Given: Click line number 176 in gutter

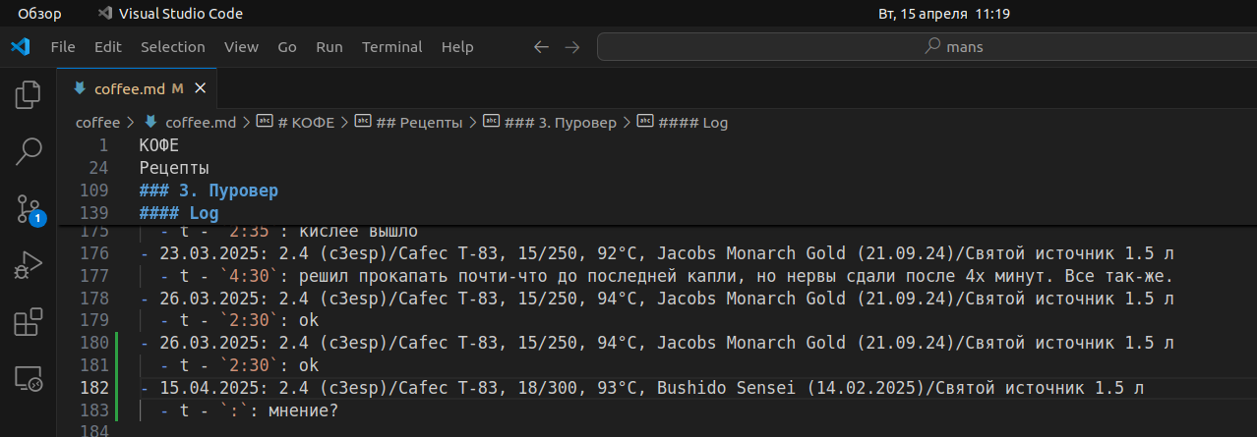Looking at the screenshot, I should tap(93, 253).
